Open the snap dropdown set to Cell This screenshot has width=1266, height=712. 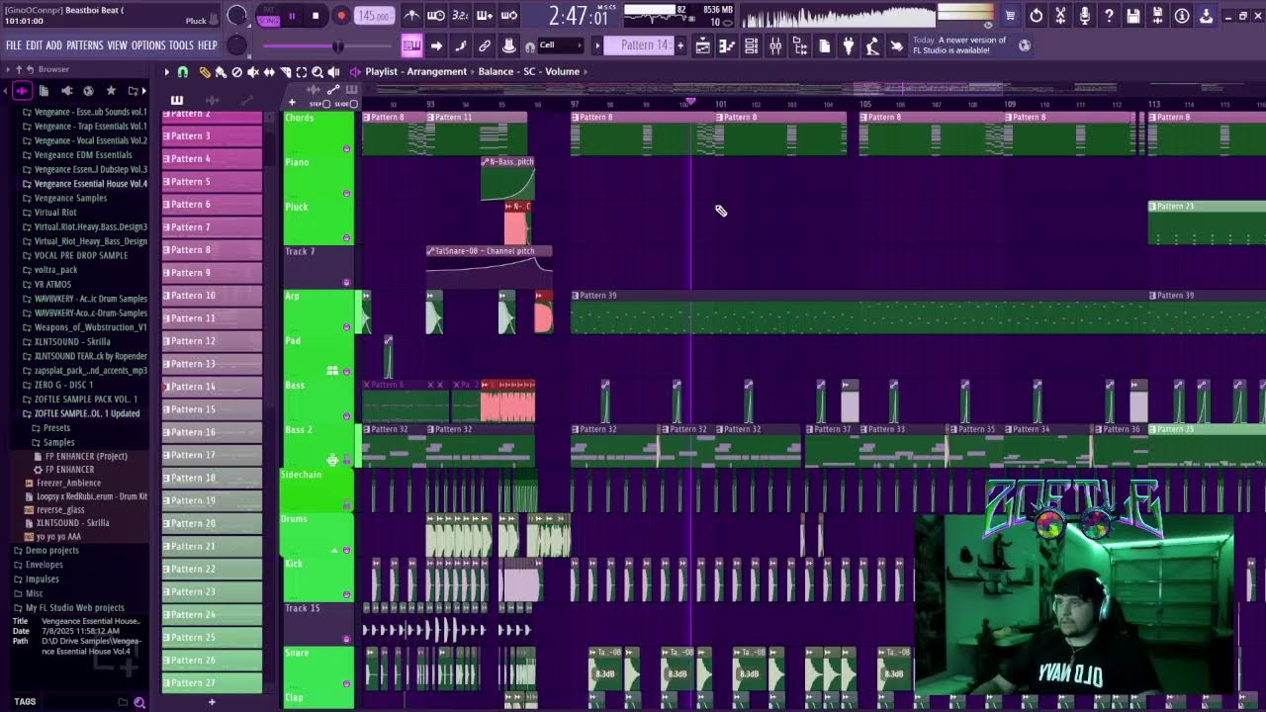(561, 45)
